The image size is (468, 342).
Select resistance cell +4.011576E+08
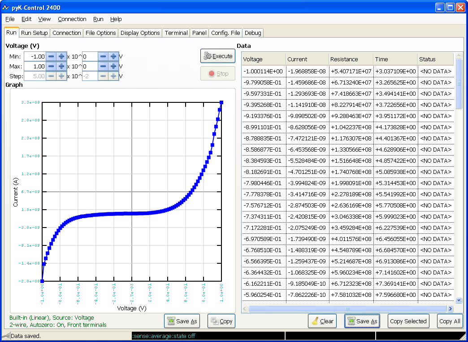pyautogui.click(x=351, y=239)
